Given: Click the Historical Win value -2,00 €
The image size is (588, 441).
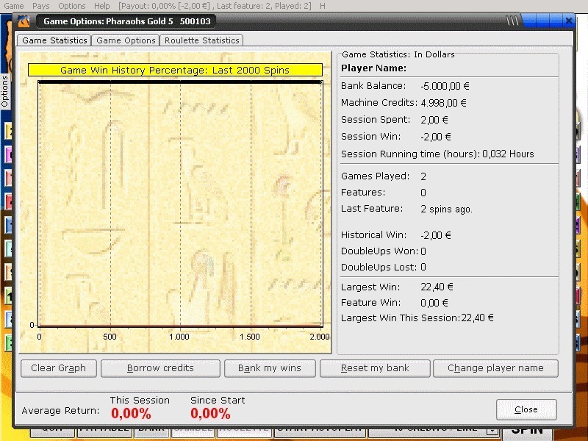Looking at the screenshot, I should 436,235.
